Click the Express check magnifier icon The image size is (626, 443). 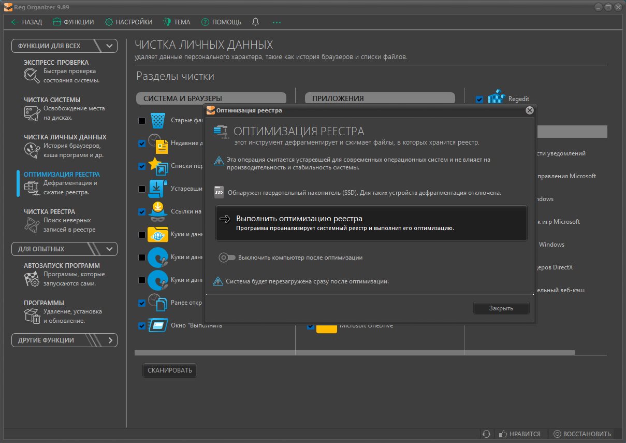tap(32, 76)
